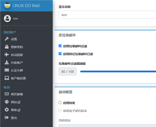The image size is (156, 127).
Task: Click the disabled 保留电子邮件副本 checkbox
Action: (60, 110)
